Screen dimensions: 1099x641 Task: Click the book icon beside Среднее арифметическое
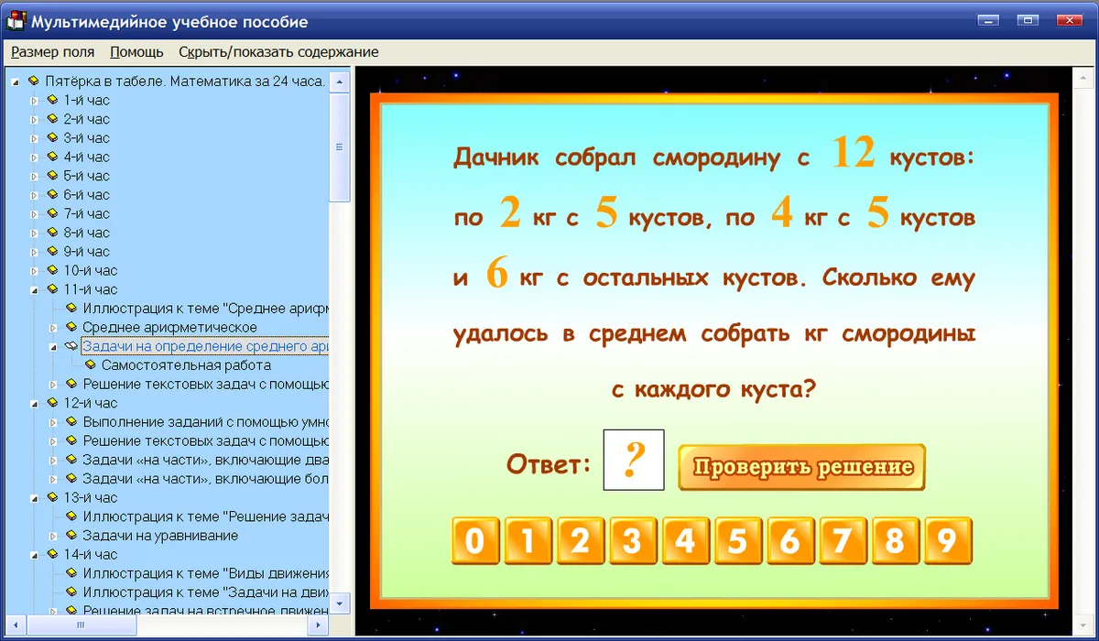pyautogui.click(x=71, y=327)
